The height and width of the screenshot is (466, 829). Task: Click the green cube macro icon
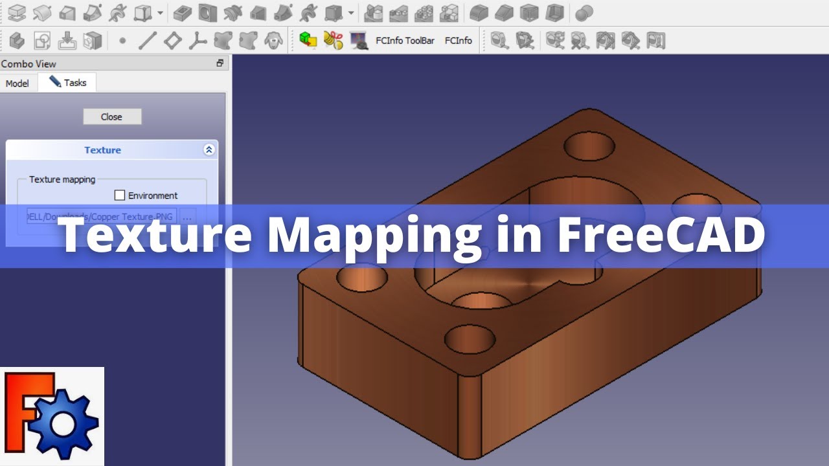point(308,40)
